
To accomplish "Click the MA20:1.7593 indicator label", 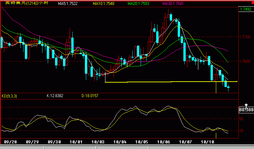I will pos(138,4).
